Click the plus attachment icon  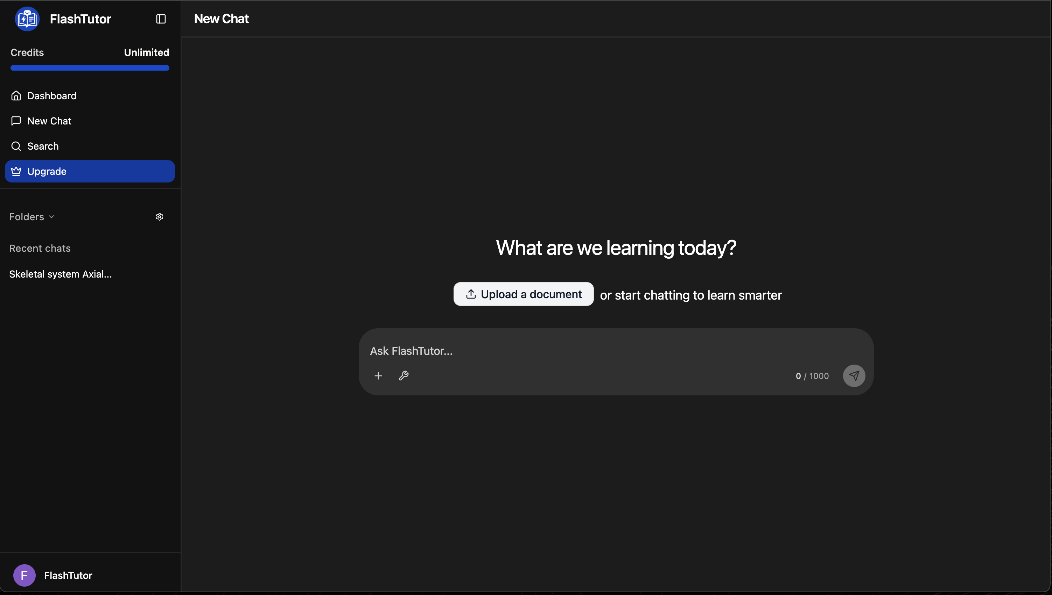click(x=378, y=376)
